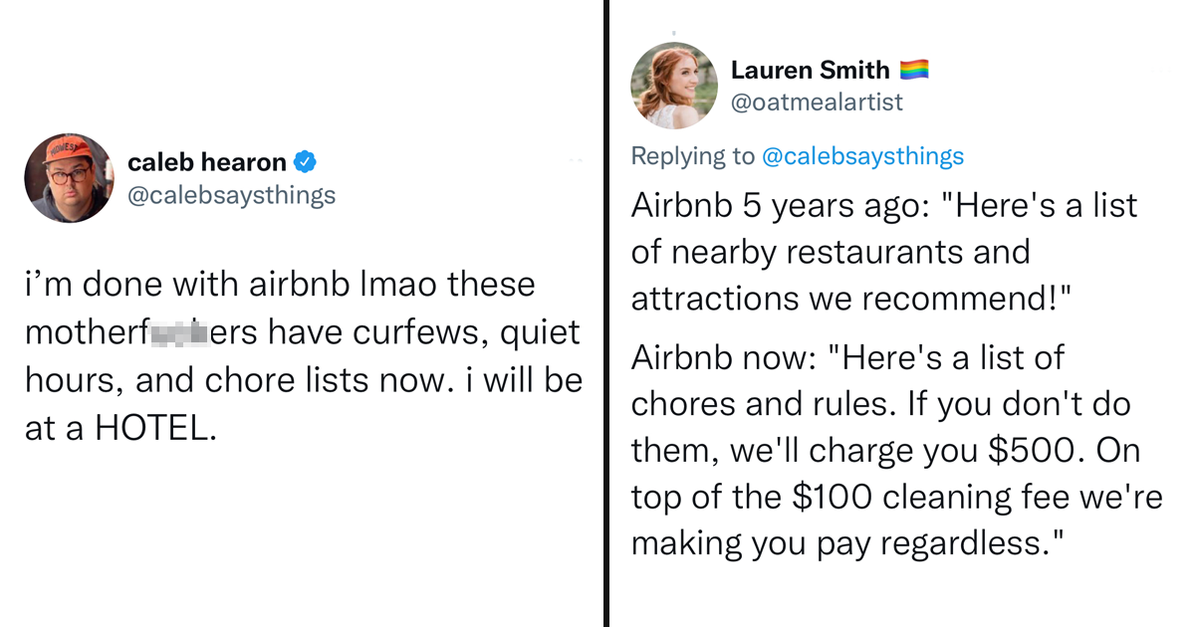Click the rainbow flag emoji next to Lauren Smith
The image size is (1195, 627).
point(913,70)
